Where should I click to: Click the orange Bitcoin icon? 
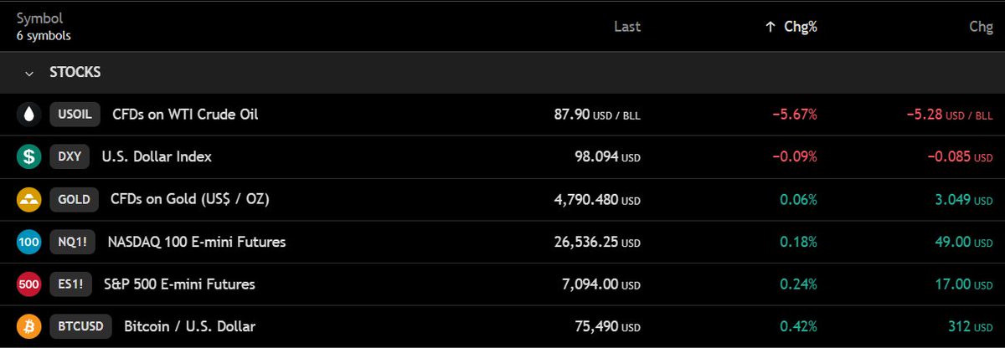(x=29, y=326)
